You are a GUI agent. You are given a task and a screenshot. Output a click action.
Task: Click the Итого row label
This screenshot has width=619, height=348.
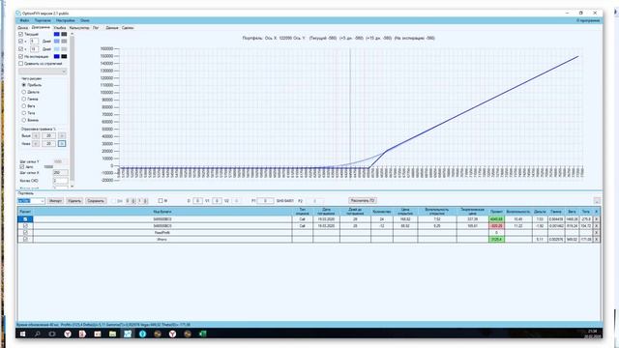(162, 239)
